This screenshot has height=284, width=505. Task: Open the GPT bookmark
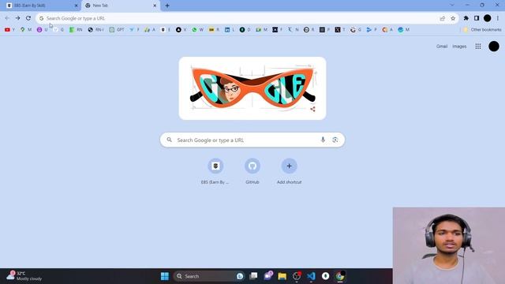coord(117,30)
